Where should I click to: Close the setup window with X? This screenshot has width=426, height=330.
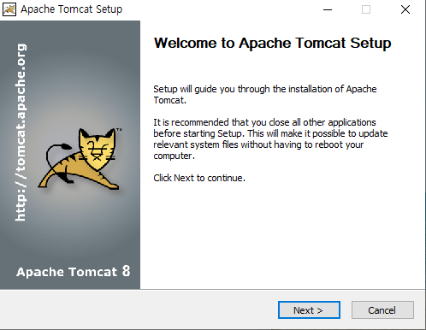pos(405,9)
